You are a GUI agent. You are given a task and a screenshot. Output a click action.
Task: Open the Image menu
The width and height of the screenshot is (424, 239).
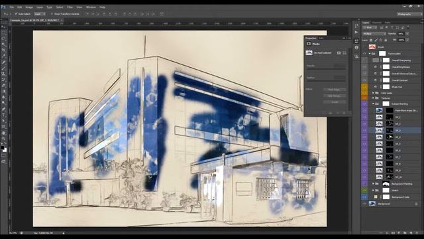[29, 7]
